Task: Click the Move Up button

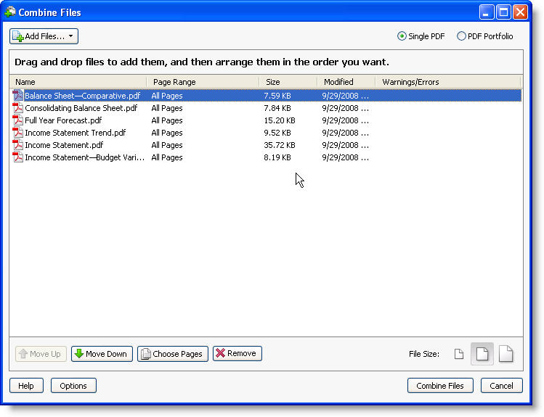Action: click(41, 354)
